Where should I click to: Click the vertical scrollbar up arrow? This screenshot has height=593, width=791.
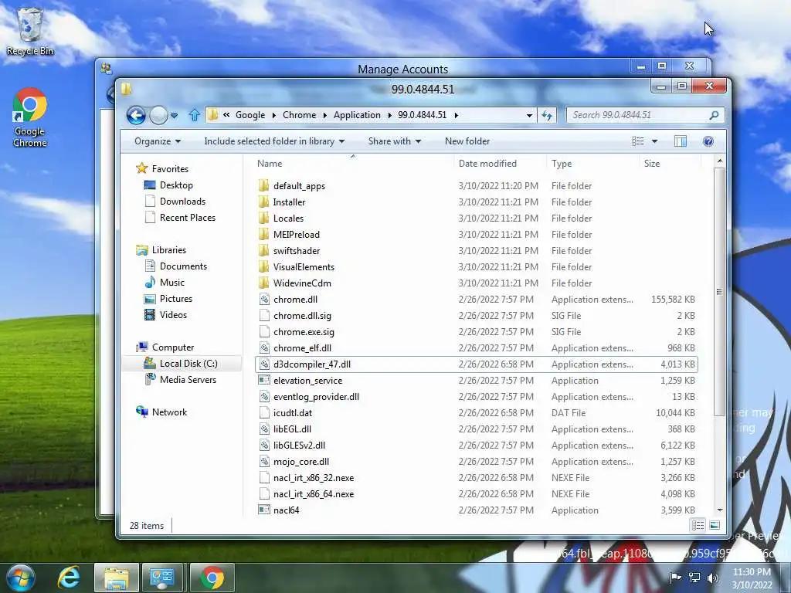(720, 161)
